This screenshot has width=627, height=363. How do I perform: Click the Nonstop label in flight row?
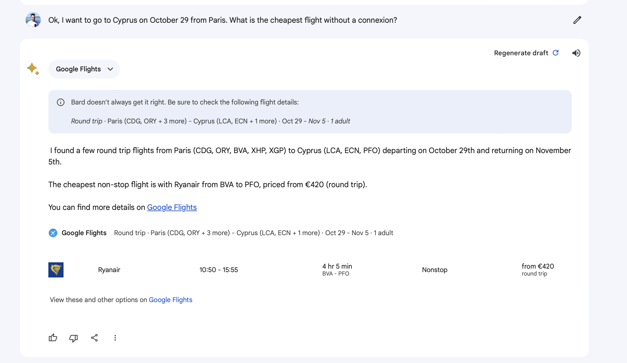435,270
